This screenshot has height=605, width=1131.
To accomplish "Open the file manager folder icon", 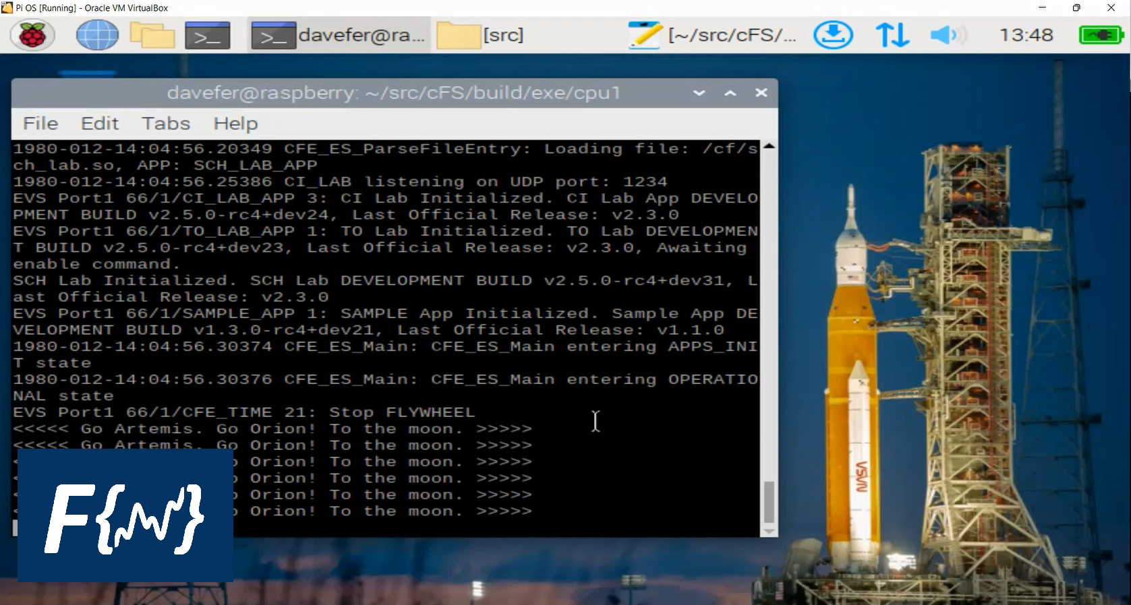I will coord(152,35).
